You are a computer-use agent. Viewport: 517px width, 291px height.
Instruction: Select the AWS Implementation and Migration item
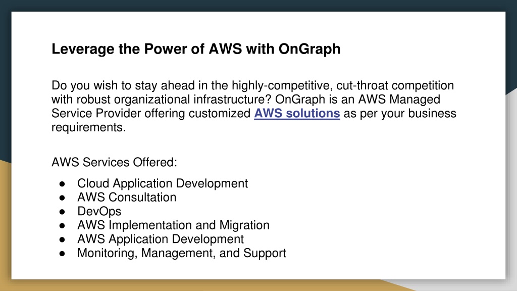[x=173, y=225]
